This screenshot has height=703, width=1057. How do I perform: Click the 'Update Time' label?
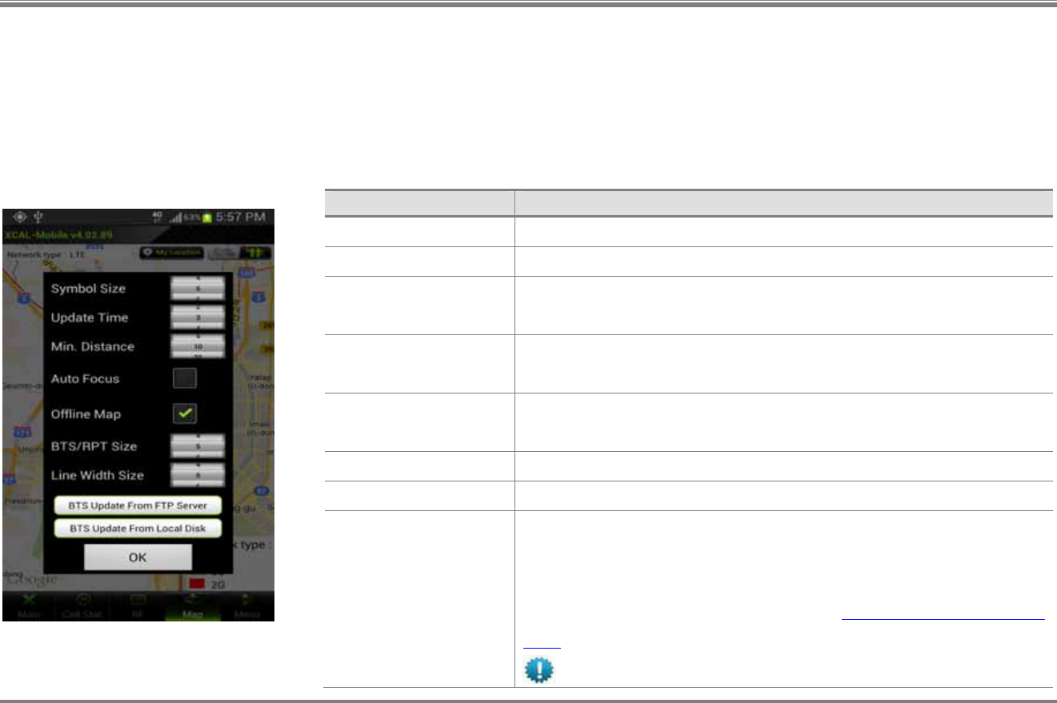coord(90,318)
